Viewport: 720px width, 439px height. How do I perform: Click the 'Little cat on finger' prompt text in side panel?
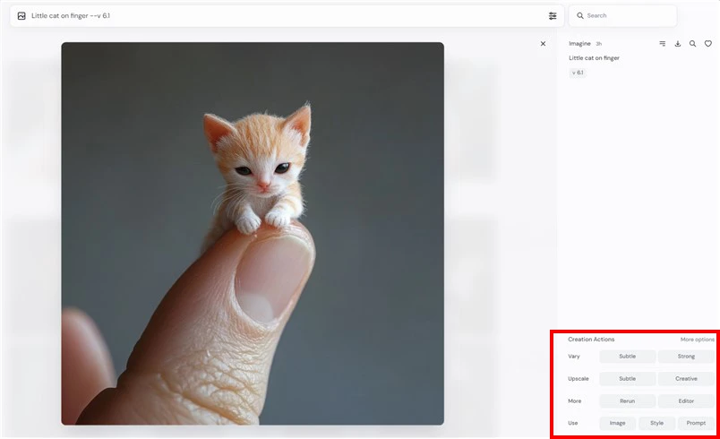click(594, 58)
